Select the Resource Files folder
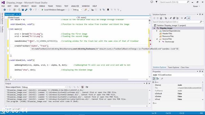Screen dimensions: 205x115 [168, 36]
